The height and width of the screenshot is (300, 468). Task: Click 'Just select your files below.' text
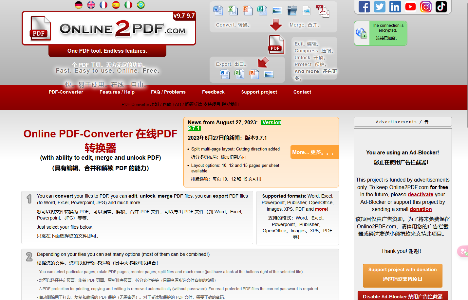click(x=65, y=227)
